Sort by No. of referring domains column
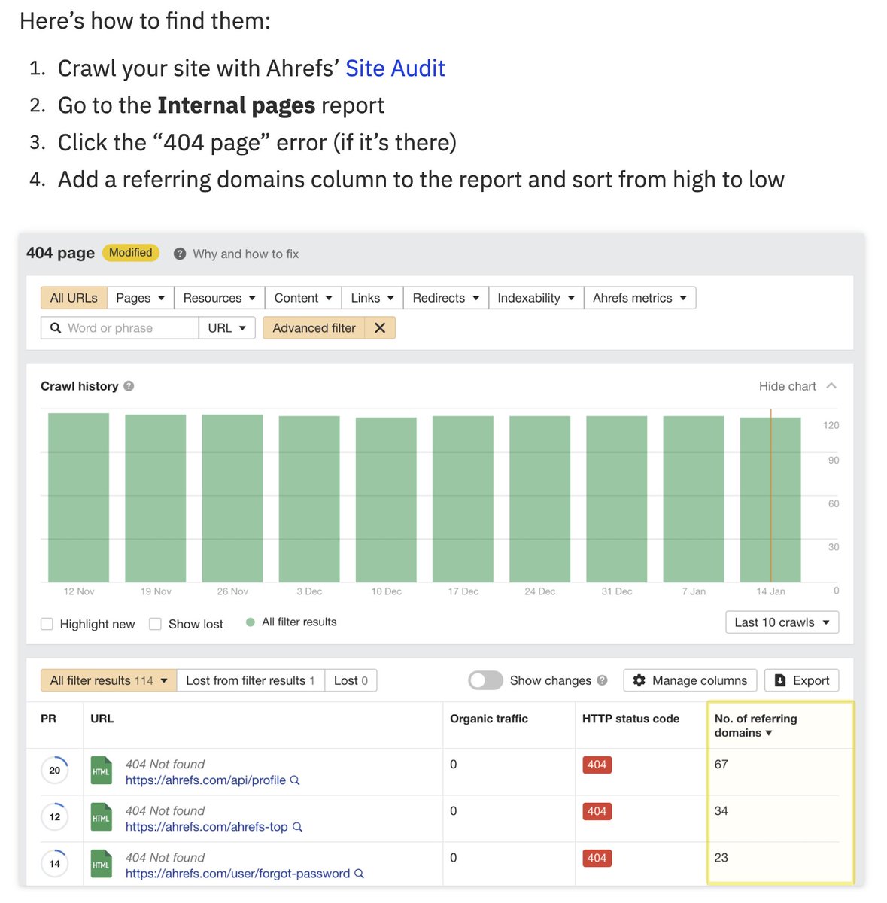The image size is (887, 903). (755, 725)
